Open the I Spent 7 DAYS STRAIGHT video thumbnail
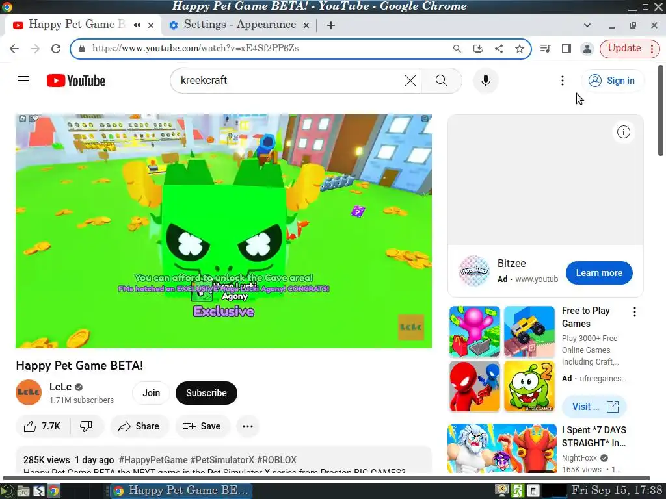Screen dimensions: 666x499 pos(502,448)
